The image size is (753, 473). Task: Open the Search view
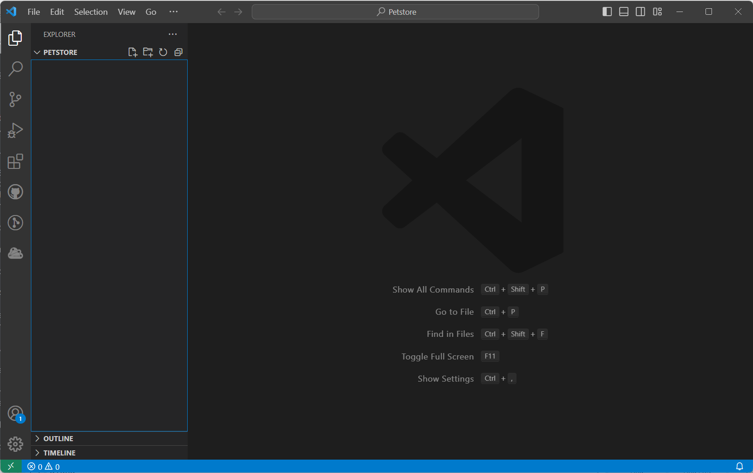click(15, 69)
